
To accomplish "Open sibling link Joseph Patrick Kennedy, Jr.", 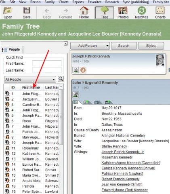I will pyautogui.click(x=123, y=152).
